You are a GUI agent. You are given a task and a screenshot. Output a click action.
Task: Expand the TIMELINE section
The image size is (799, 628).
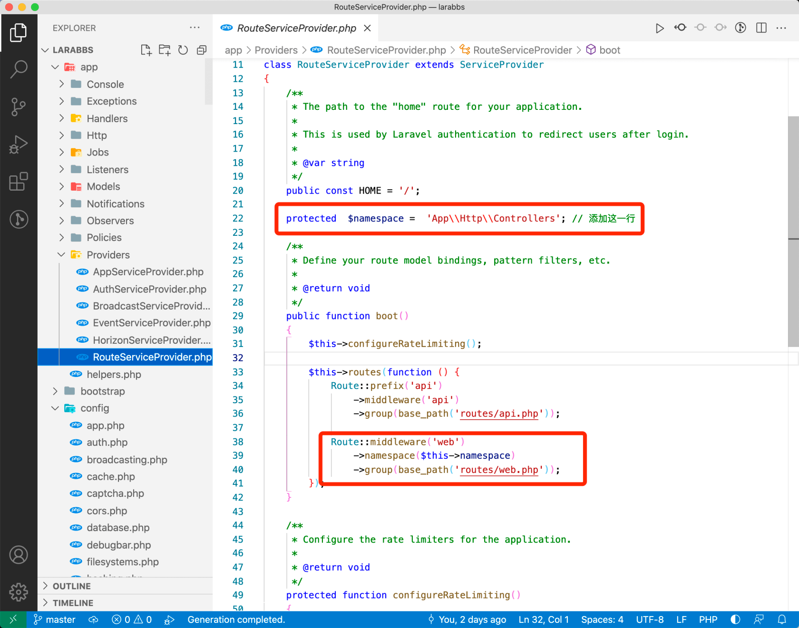tap(125, 603)
